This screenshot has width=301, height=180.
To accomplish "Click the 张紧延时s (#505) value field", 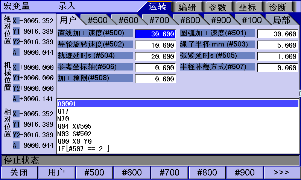I will click(278, 56).
